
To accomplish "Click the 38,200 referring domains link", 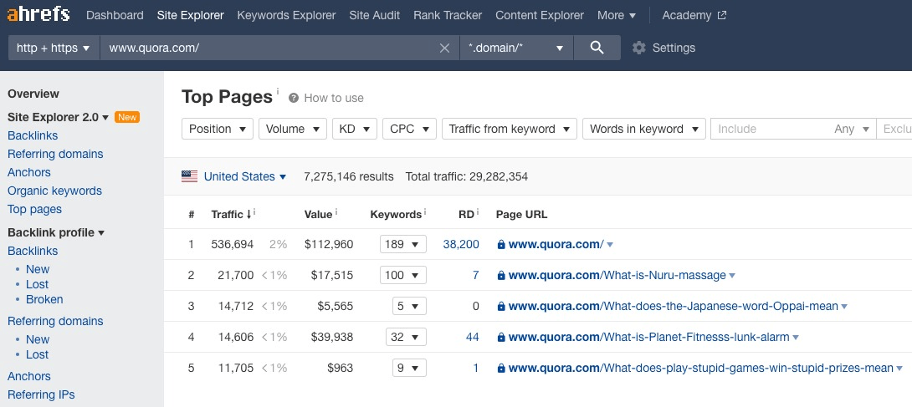I will [x=461, y=244].
